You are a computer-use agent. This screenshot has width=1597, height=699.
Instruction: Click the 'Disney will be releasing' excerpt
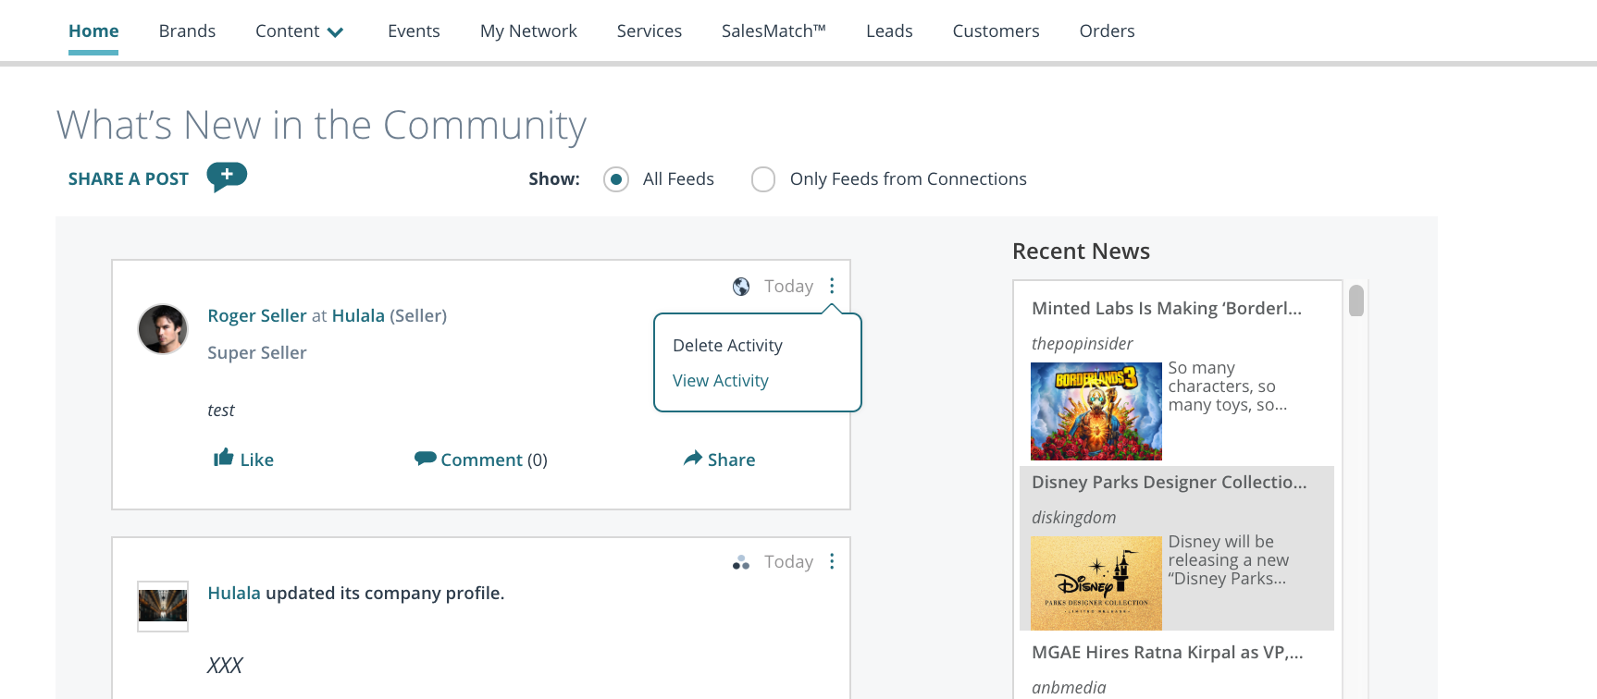click(1229, 560)
